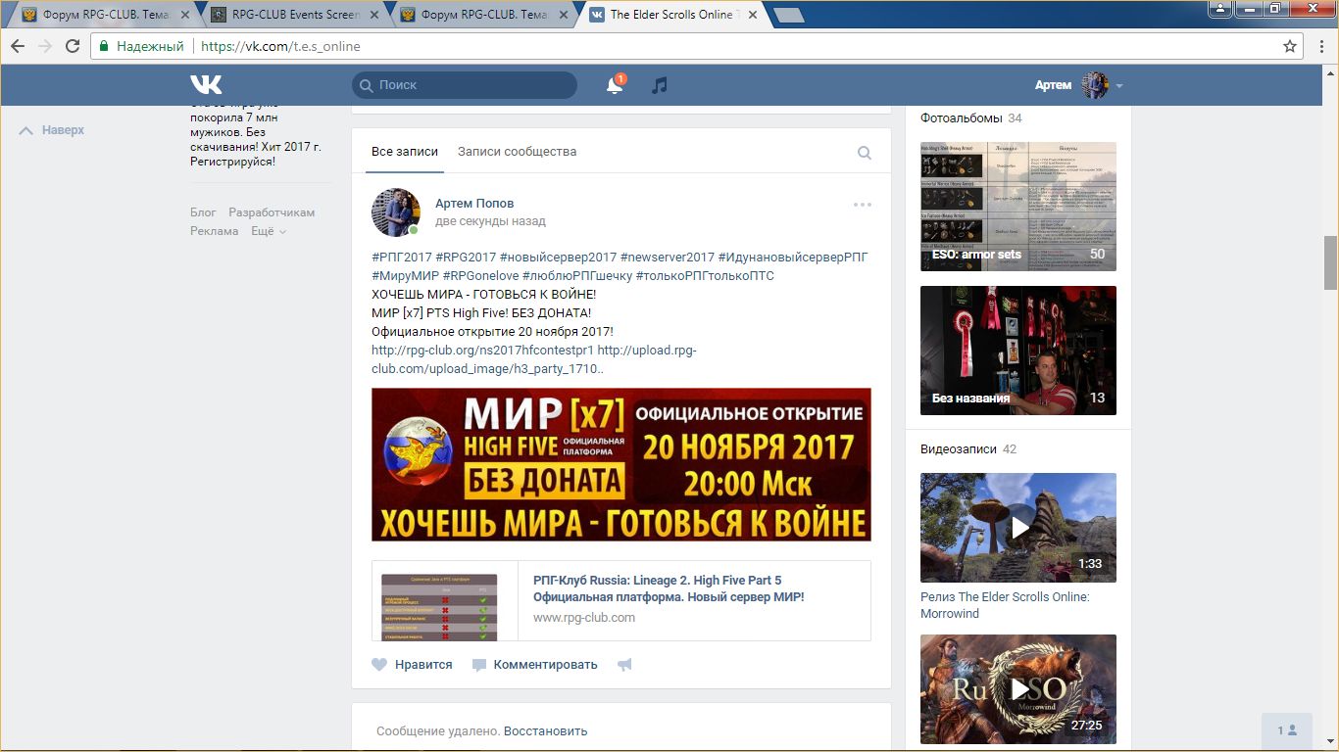This screenshot has height=752, width=1339.
Task: Play the 1:33 Morrowind release video
Action: click(x=1018, y=528)
